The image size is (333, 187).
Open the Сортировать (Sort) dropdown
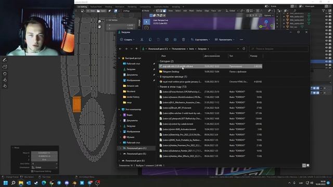[x=200, y=39]
